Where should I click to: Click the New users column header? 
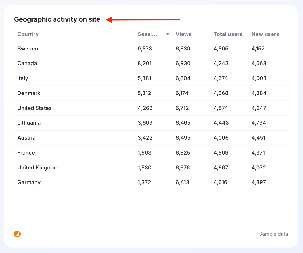(265, 34)
